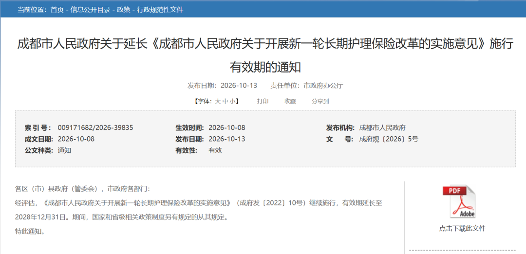
Task: Click the 文号 value 成府规〔2026〕5号
Action: pos(389,139)
